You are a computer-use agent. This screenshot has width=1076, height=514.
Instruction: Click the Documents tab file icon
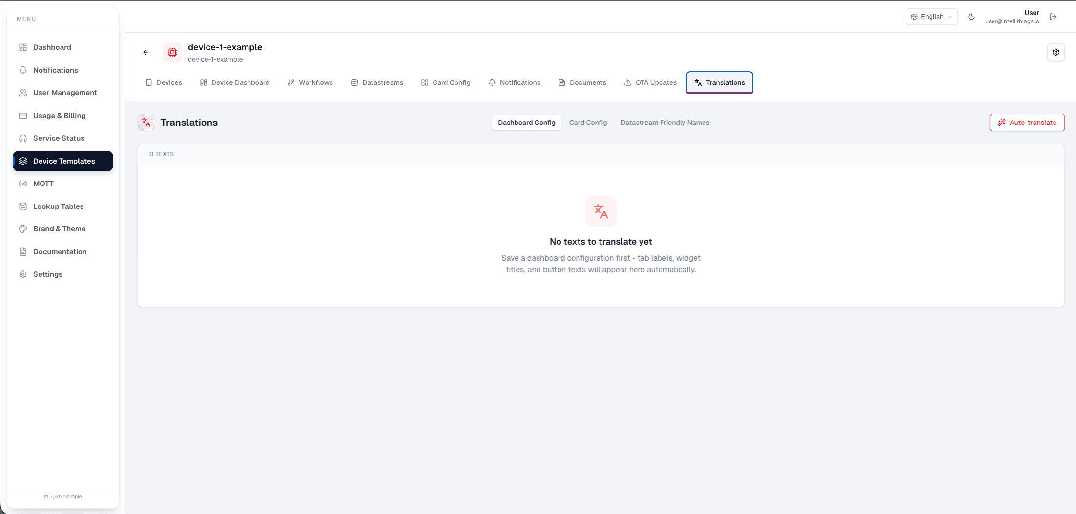point(562,82)
